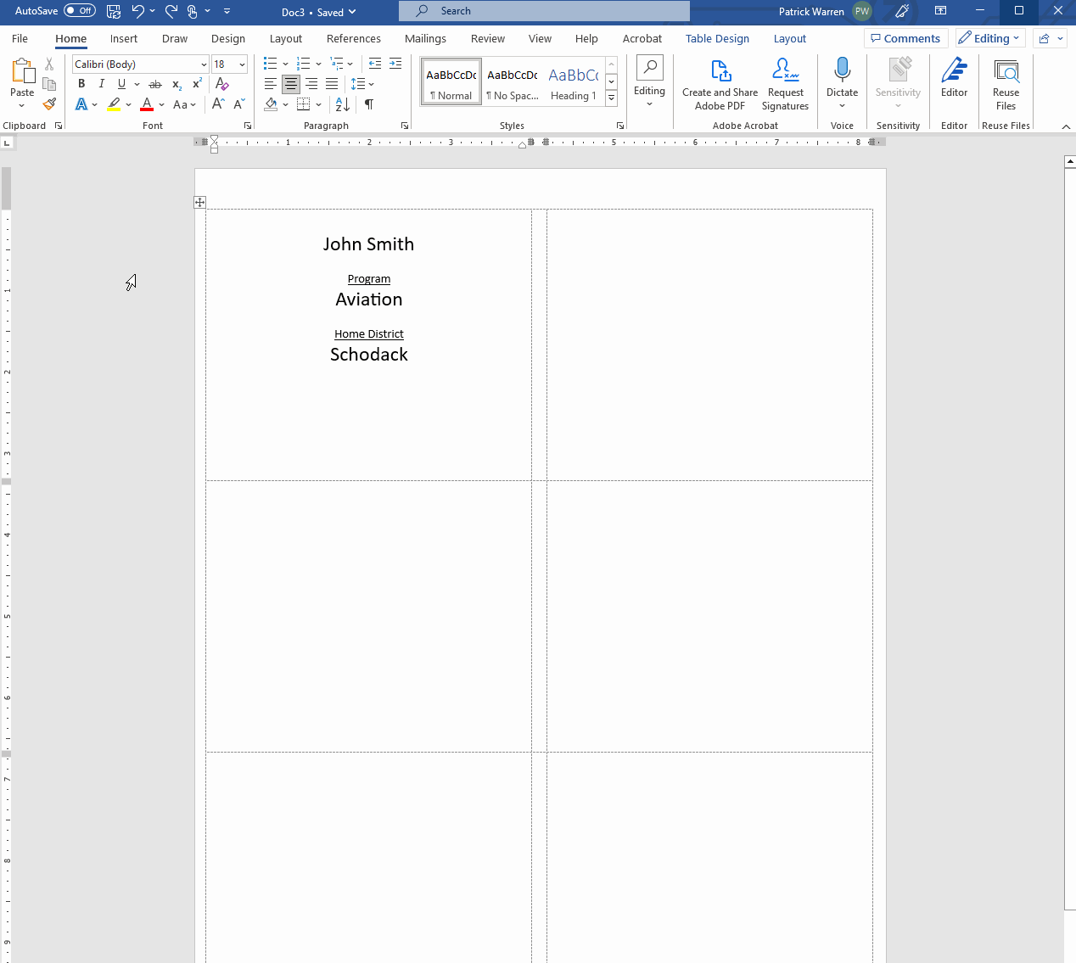Screen dimensions: 1076x963
Task: Toggle Italic formatting
Action: (x=102, y=84)
